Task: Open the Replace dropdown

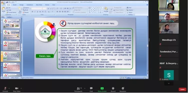Action: [x=130, y=10]
